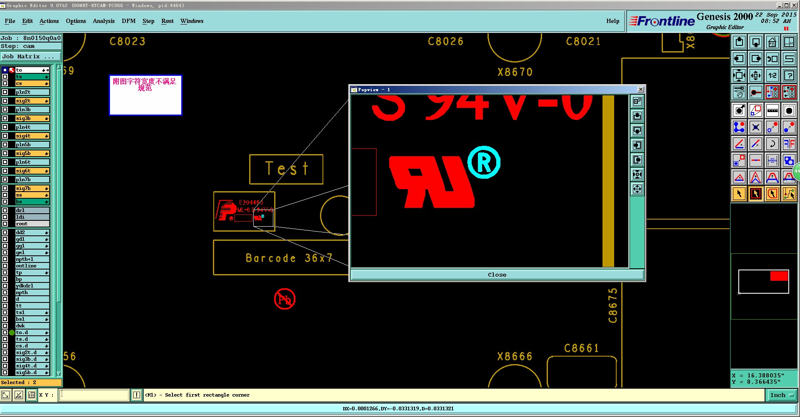Zoom in with main toolbar icon
The width and height of the screenshot is (800, 417).
coord(739,75)
